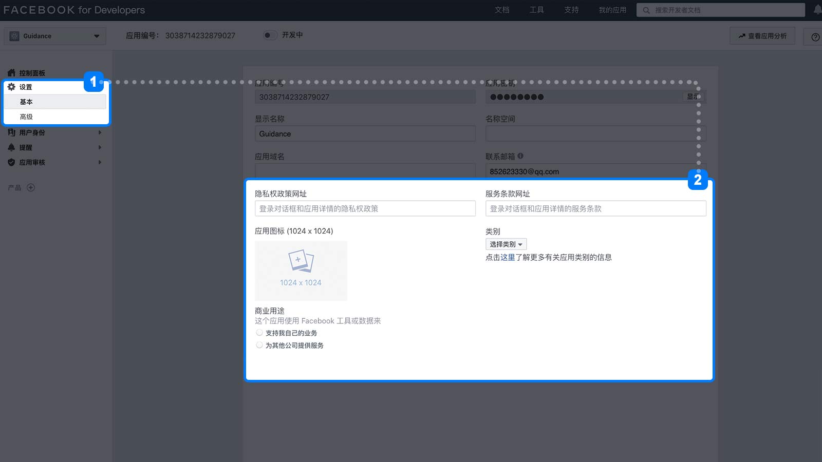
Task: Select 为其他公司提供服务 radio option
Action: pos(259,345)
